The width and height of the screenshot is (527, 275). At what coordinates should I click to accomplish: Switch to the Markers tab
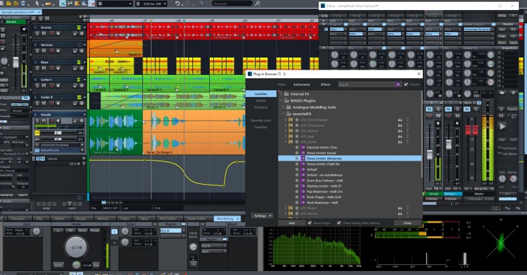(x=103, y=218)
